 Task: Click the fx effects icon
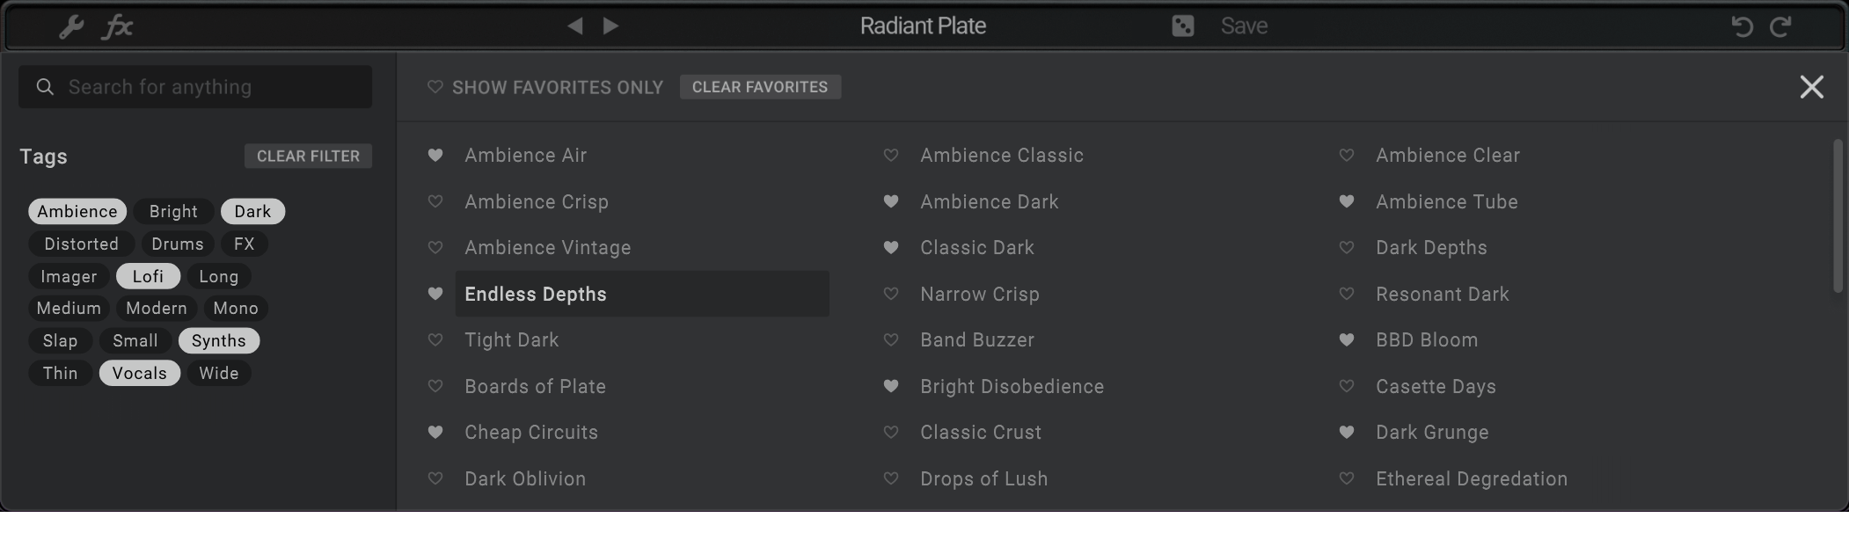[x=118, y=26]
